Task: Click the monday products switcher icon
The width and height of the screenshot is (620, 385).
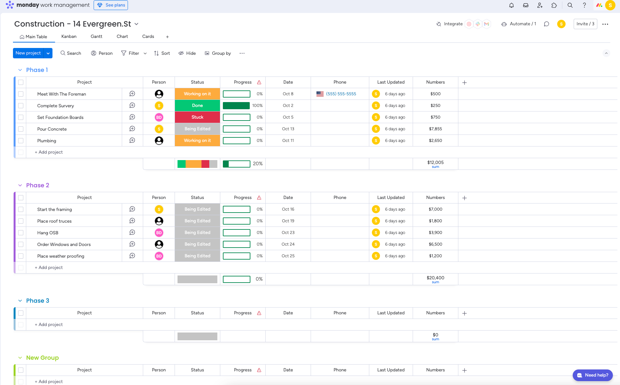Action: 599,5
